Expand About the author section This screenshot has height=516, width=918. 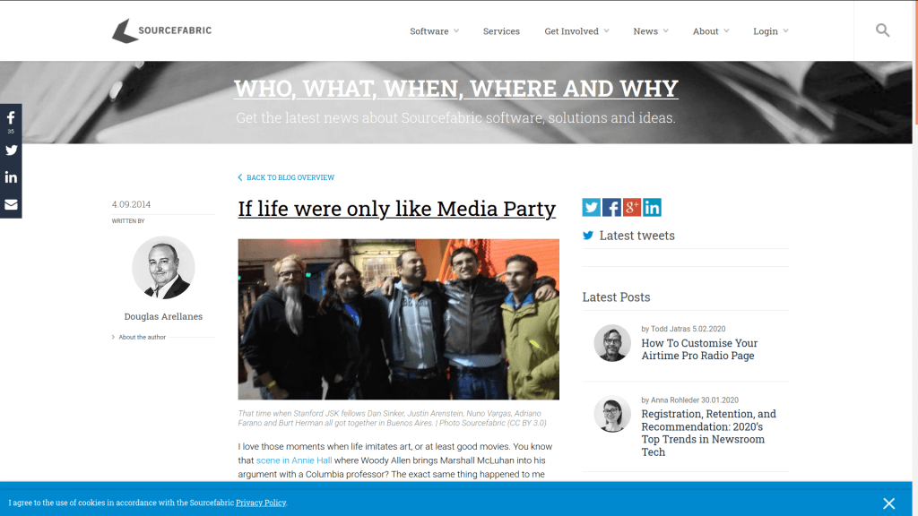[x=139, y=337]
